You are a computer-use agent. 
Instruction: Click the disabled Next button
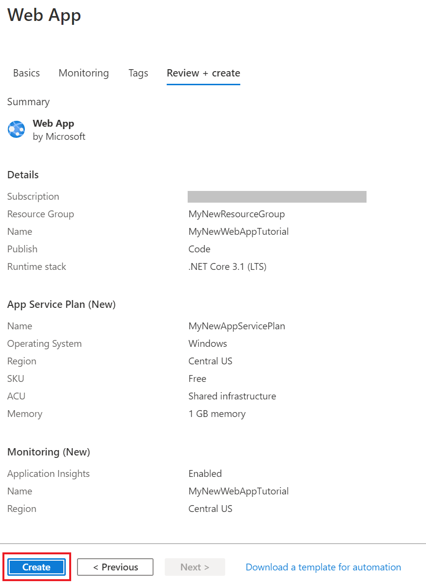[x=194, y=567]
